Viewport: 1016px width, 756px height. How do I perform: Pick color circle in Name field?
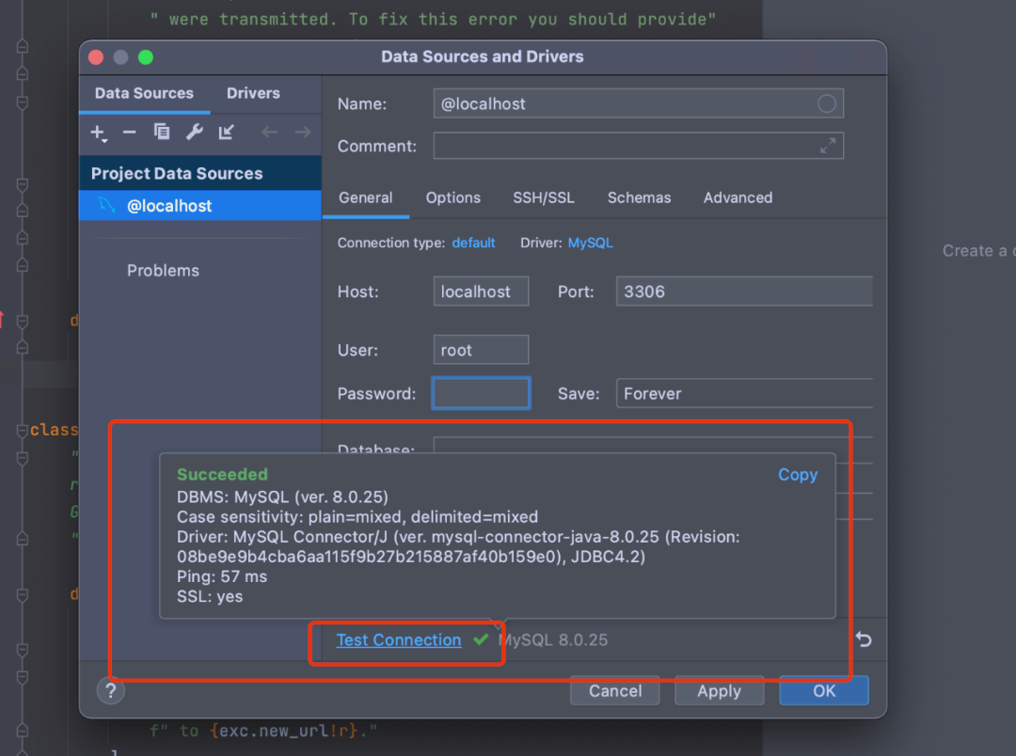coord(827,103)
